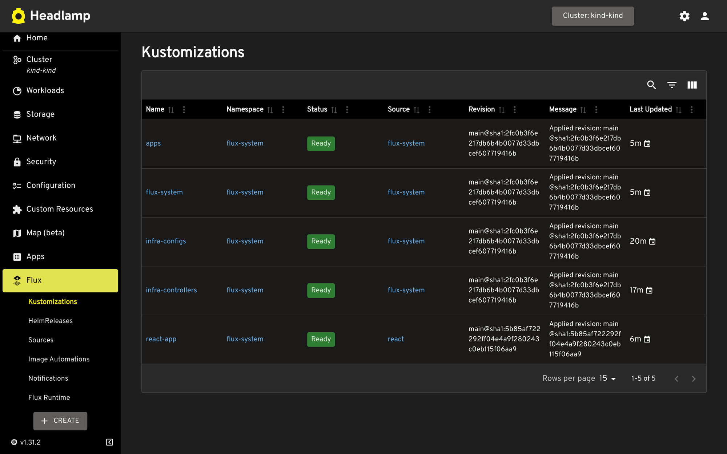Open infra-controllers kustomization link

click(x=171, y=290)
